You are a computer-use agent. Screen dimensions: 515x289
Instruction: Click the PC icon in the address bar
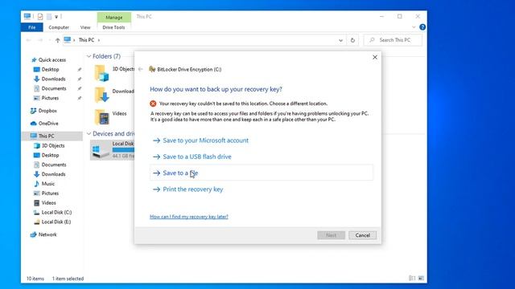pos(68,39)
